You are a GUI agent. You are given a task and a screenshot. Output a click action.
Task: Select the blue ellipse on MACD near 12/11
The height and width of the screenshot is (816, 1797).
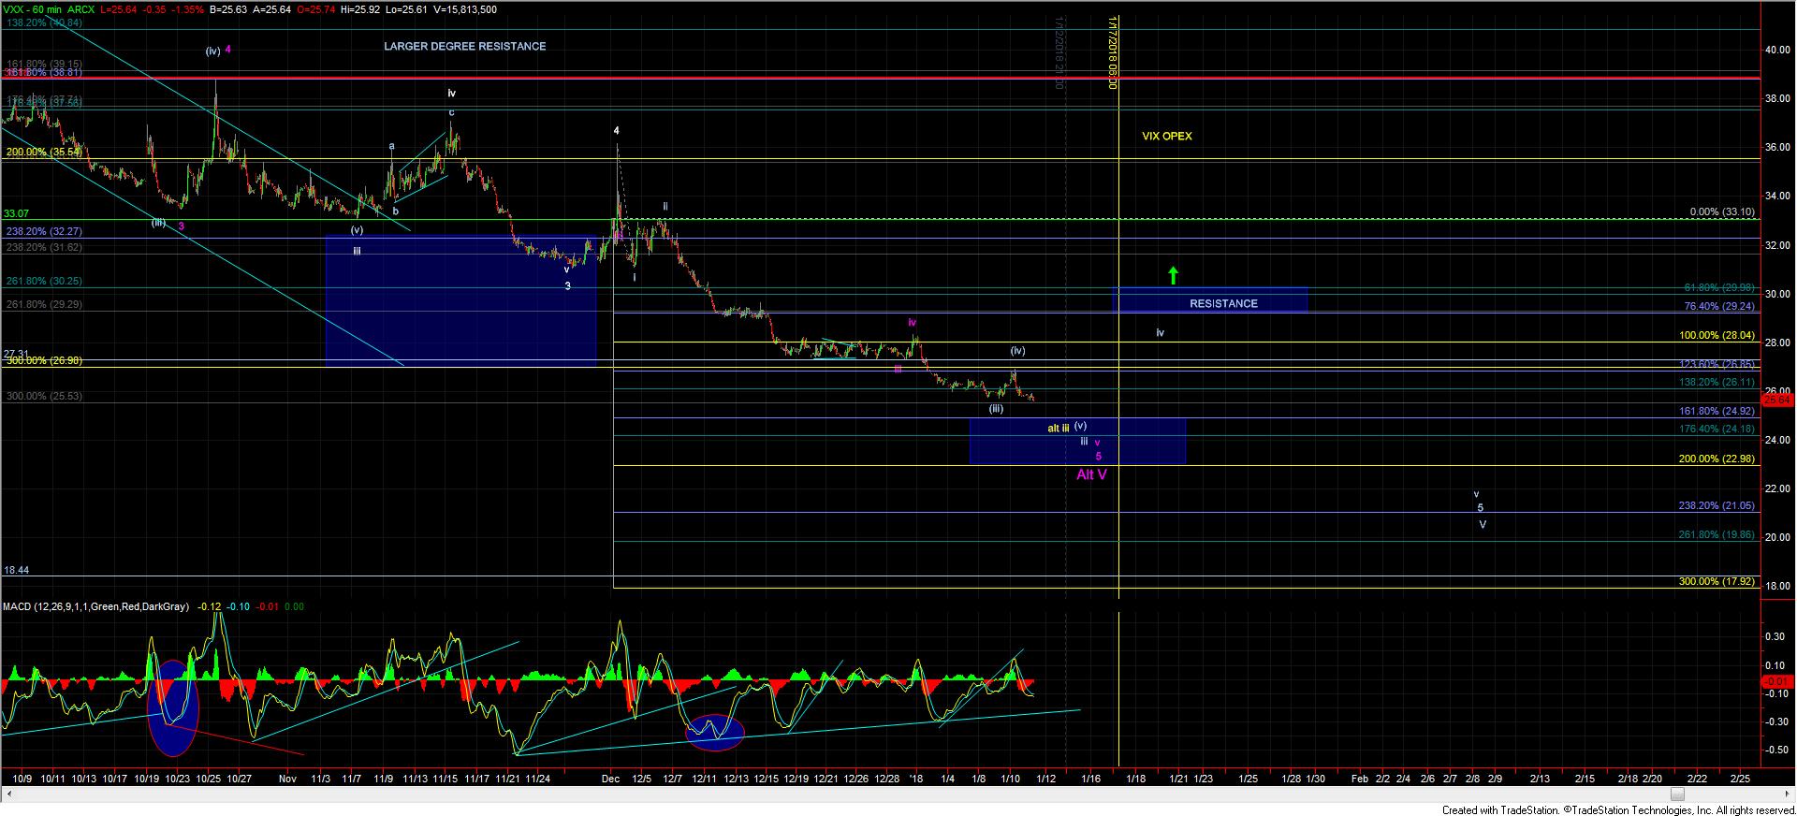coord(714,732)
